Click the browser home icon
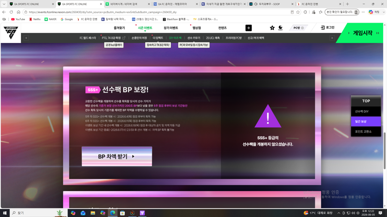The height and width of the screenshot is (217, 387). pyautogui.click(x=18, y=12)
